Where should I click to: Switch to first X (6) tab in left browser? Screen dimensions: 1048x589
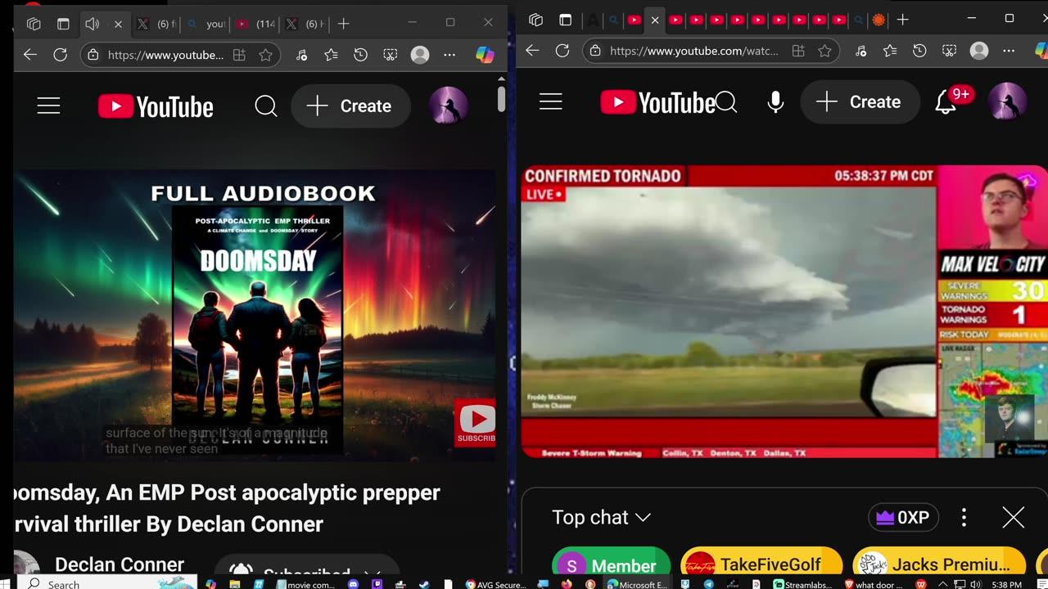coord(155,24)
